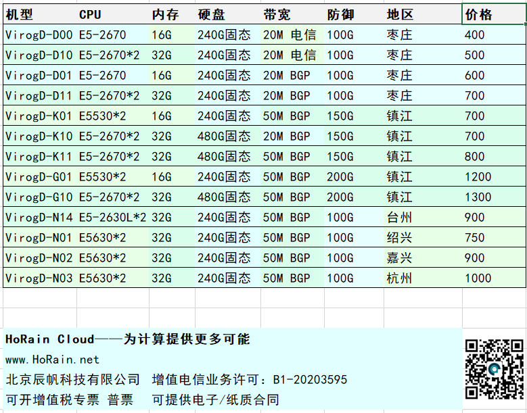The width and height of the screenshot is (527, 413).
Task: Select 20M 电信 bandwidth in VirogD-D00 row
Action: (292, 34)
